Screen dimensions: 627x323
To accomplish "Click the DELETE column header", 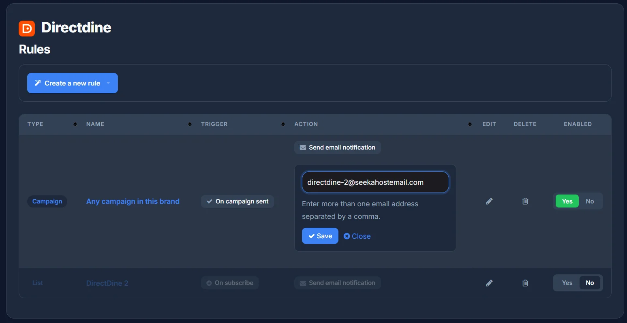I will 525,124.
